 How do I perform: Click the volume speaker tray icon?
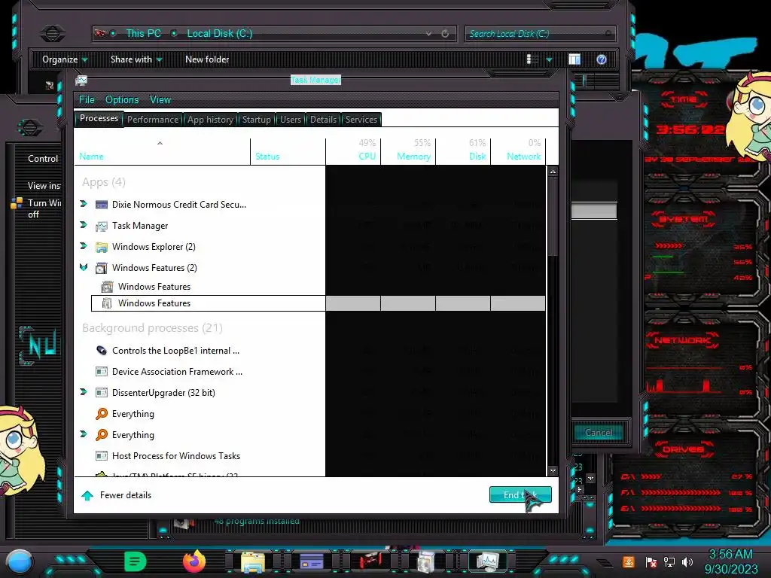(x=687, y=561)
